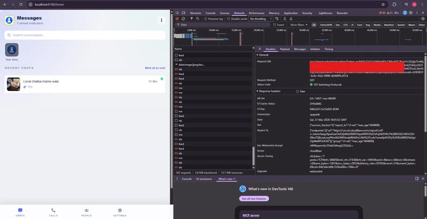Switch to the Payload tab

pyautogui.click(x=285, y=49)
